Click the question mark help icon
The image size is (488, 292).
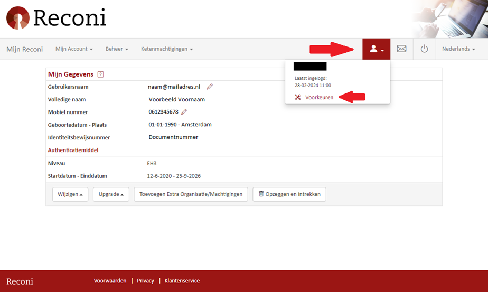tap(100, 74)
